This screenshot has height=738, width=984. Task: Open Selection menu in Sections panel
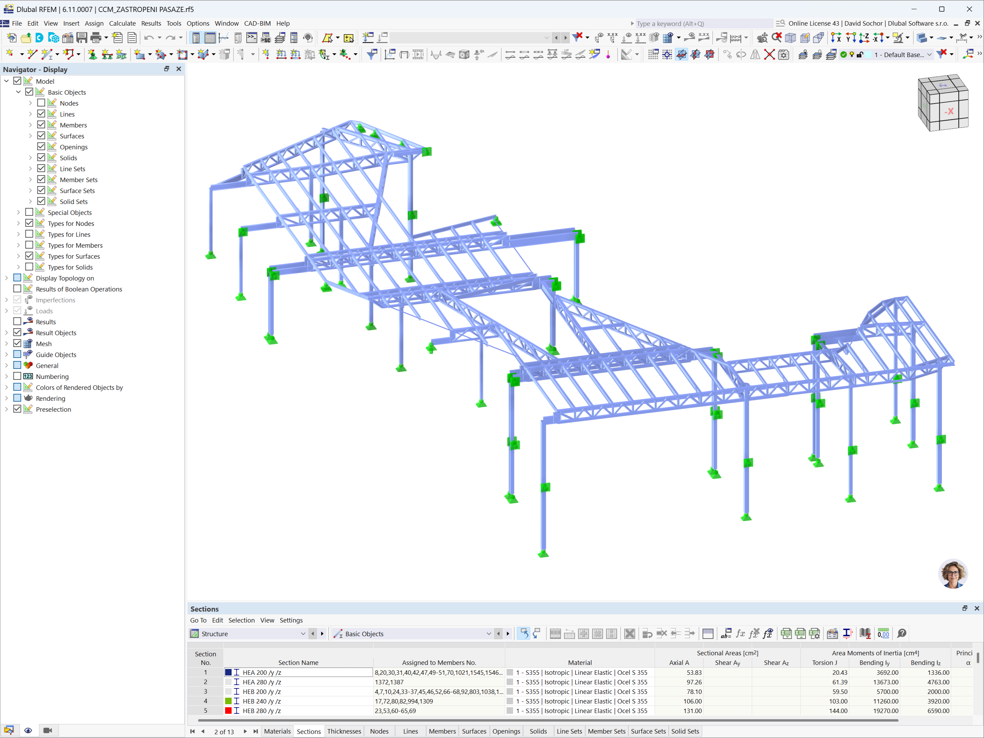pyautogui.click(x=242, y=620)
